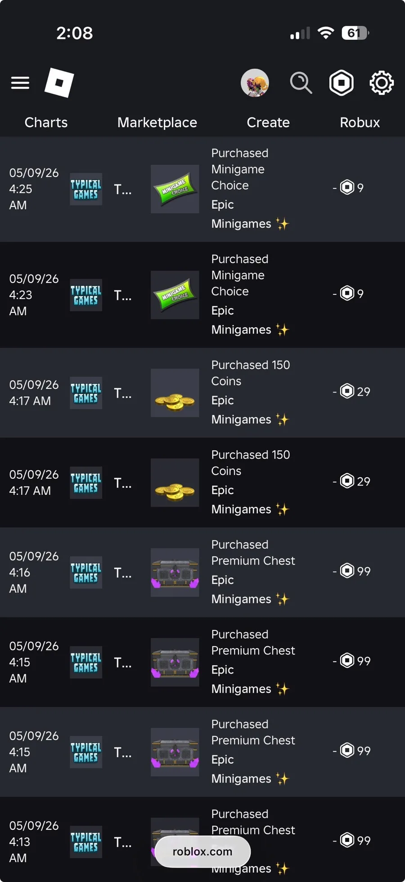Open the Robux balance icon in header
The width and height of the screenshot is (405, 882).
point(342,83)
